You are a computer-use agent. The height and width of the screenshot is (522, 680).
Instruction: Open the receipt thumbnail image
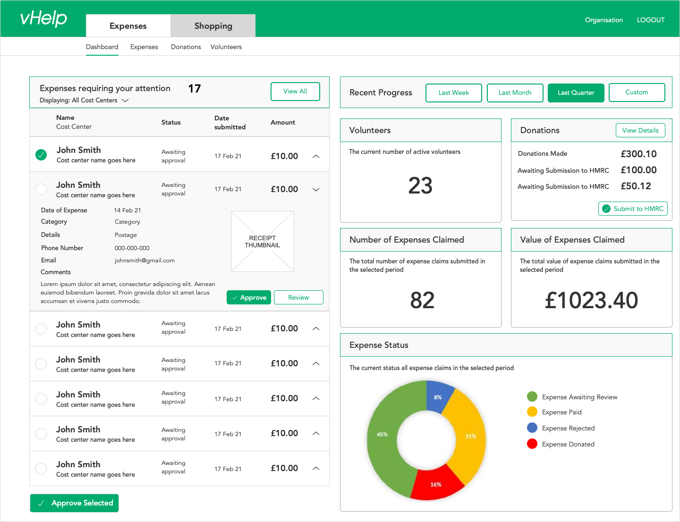tap(263, 241)
